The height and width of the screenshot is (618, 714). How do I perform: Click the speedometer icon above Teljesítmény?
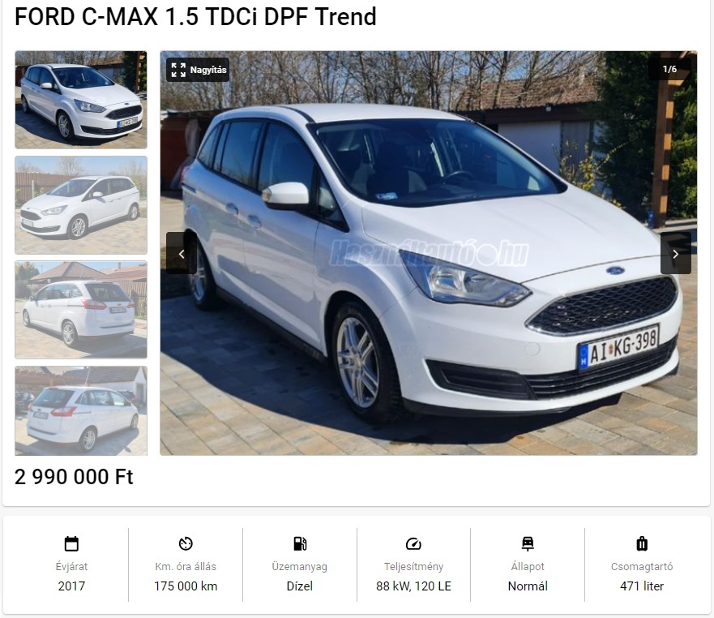click(413, 543)
